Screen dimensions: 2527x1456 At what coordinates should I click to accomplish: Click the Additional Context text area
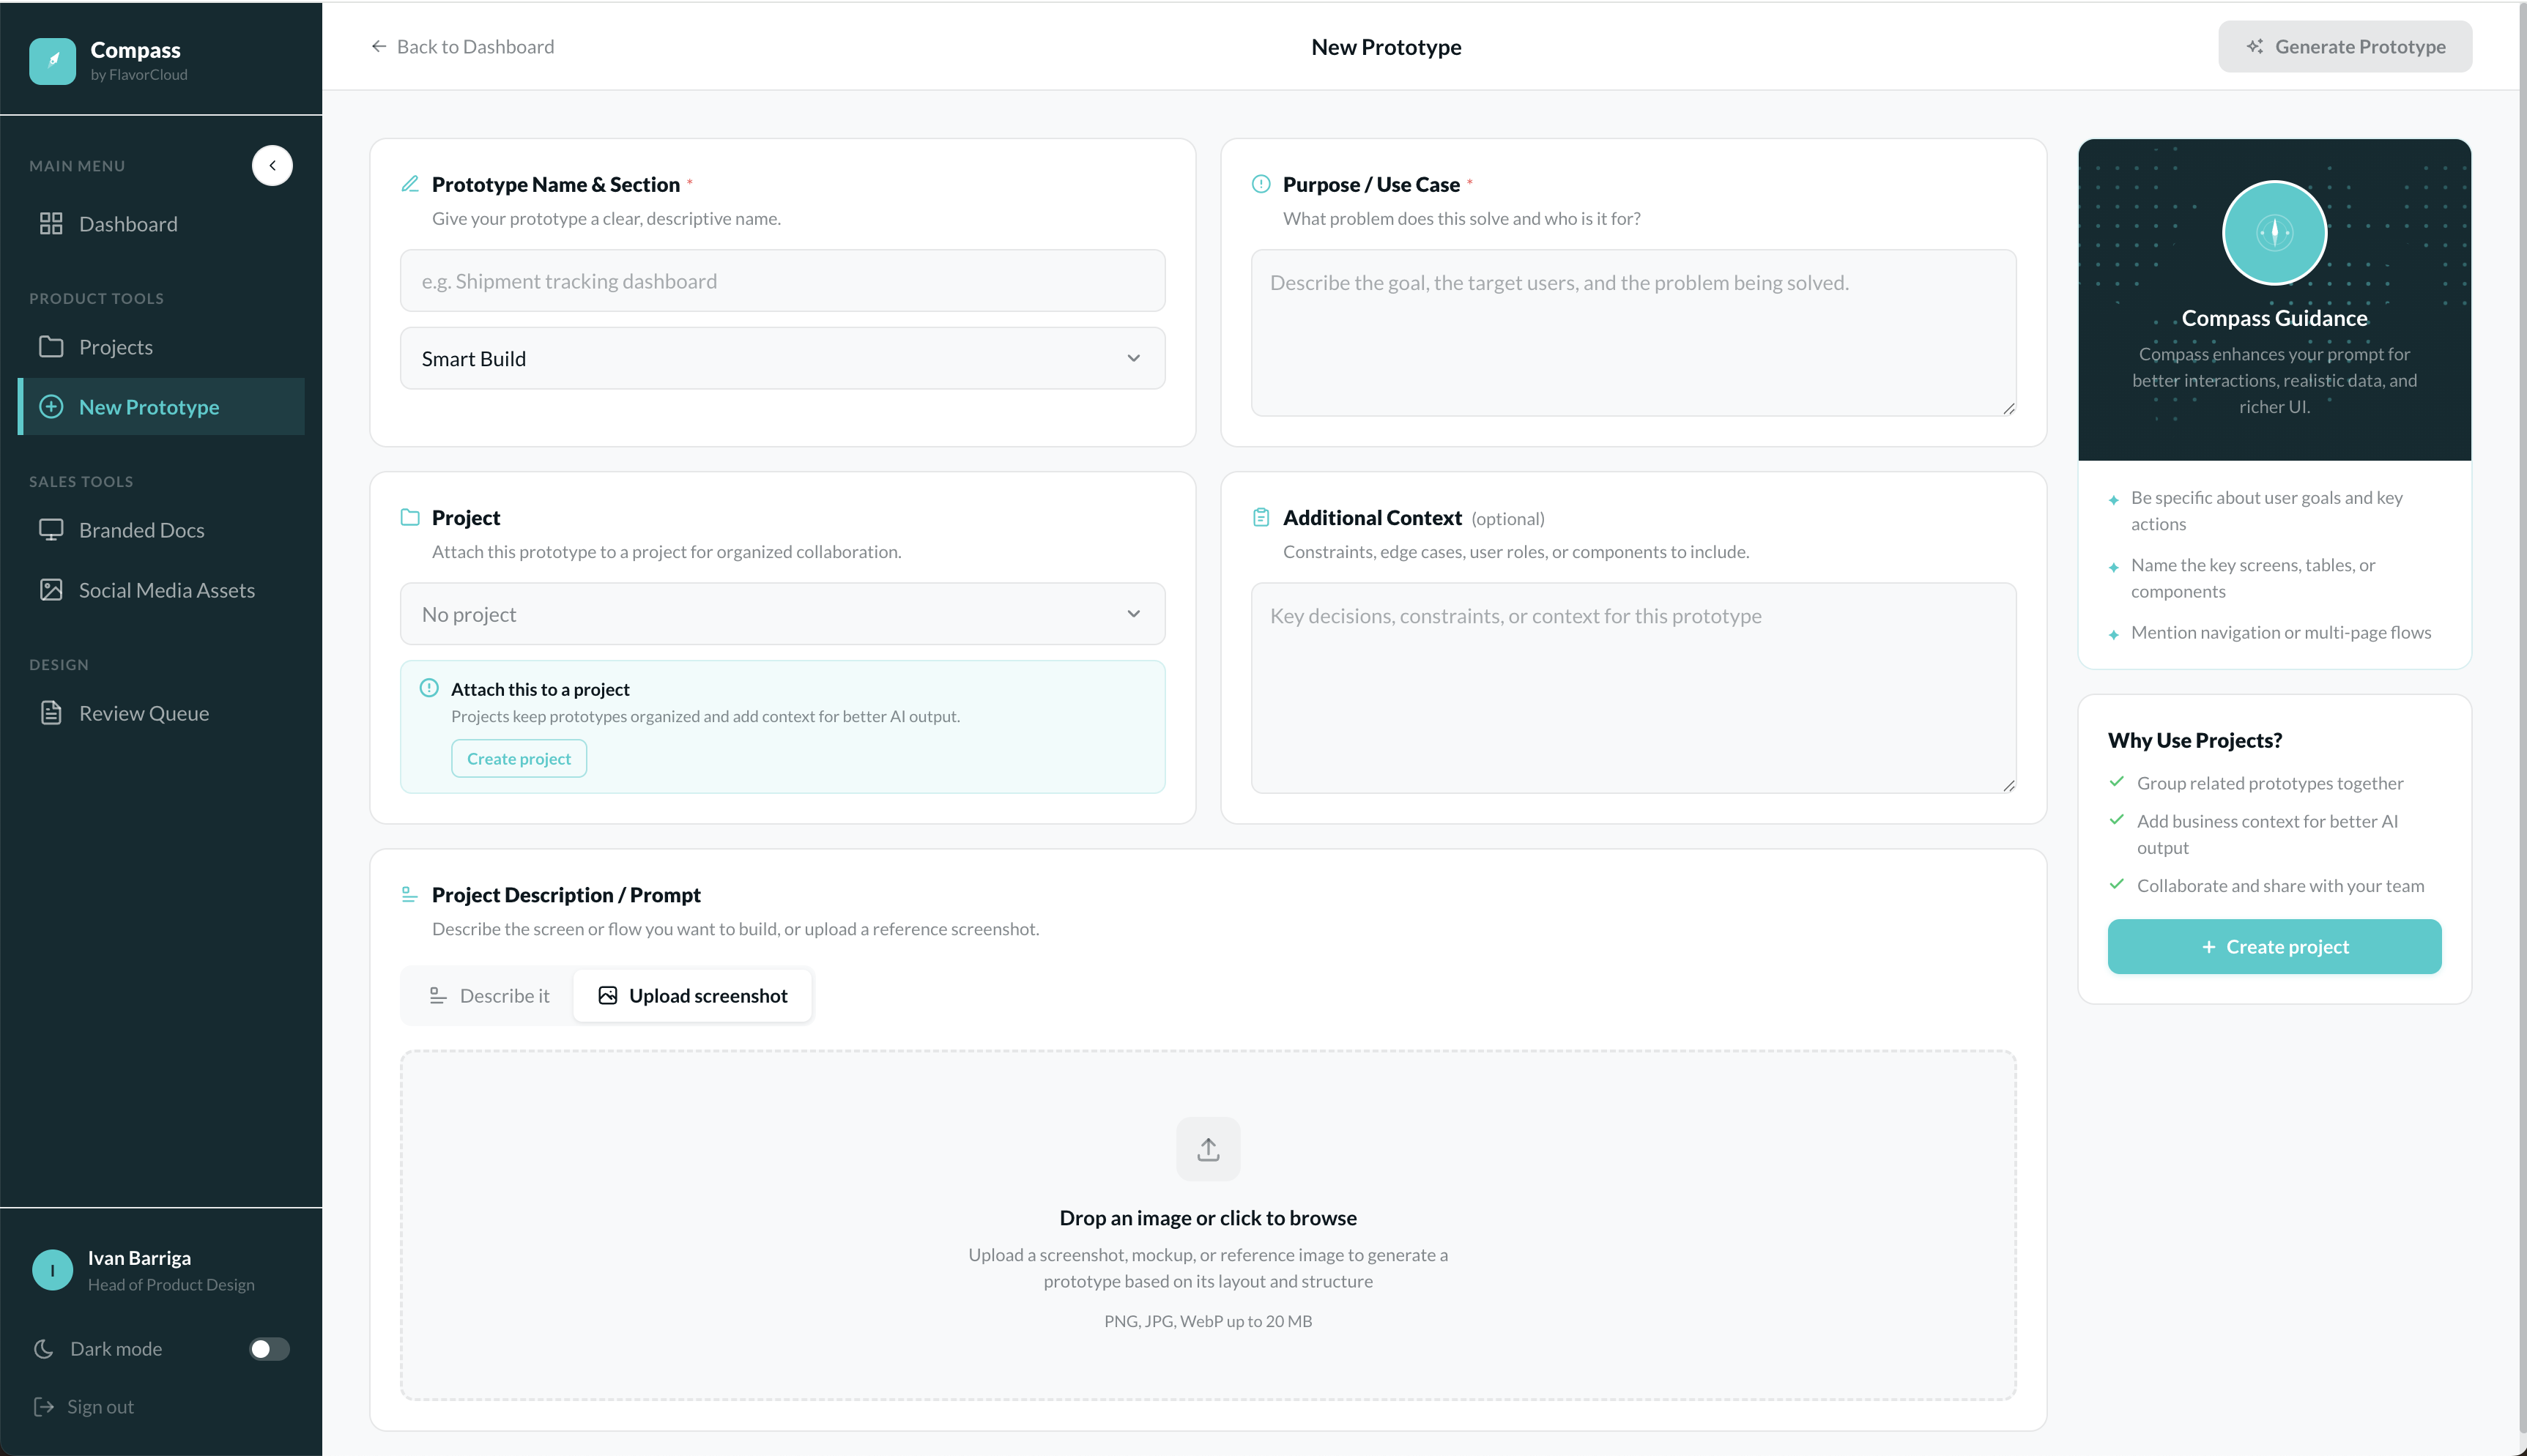click(x=1633, y=688)
